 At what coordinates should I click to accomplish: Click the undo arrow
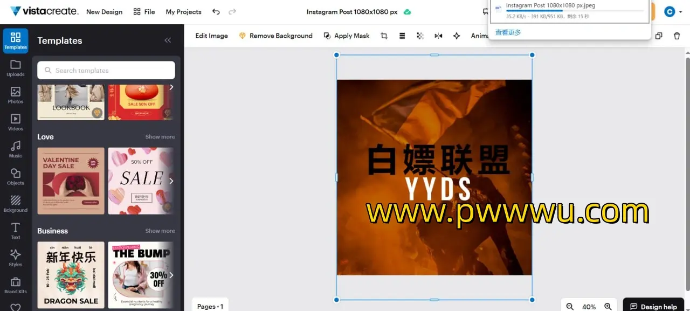(x=216, y=11)
